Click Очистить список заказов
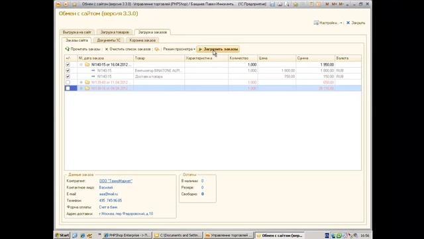The width and height of the screenshot is (424, 239). point(128,49)
